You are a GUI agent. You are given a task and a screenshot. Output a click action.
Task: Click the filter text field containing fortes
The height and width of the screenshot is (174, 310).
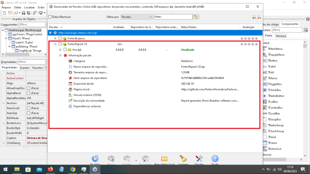(173, 17)
